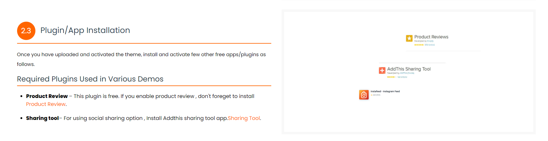Click the bold Product Review bullet label
Viewport: 548px width, 141px height.
tap(47, 96)
